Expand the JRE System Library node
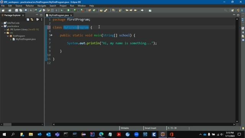The height and width of the screenshot is (138, 245). pyautogui.click(x=5, y=30)
